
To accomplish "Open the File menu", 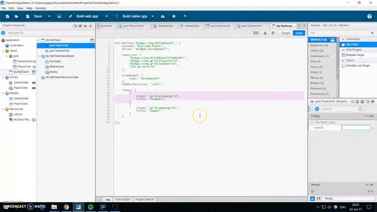I will pos(4,8).
